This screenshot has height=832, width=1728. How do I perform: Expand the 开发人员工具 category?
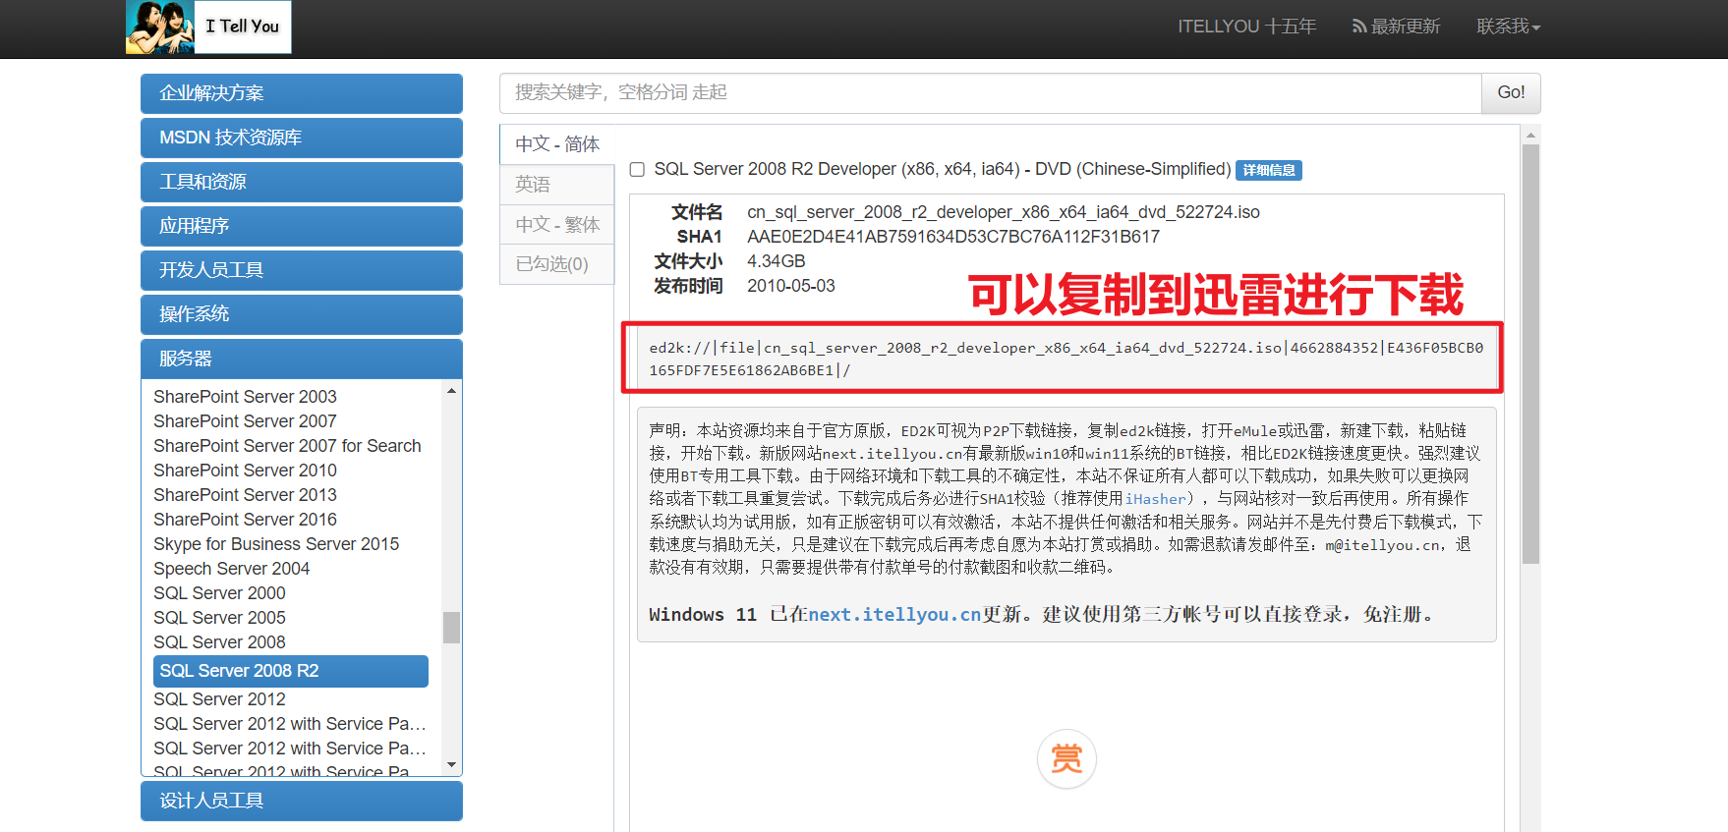tap(302, 270)
